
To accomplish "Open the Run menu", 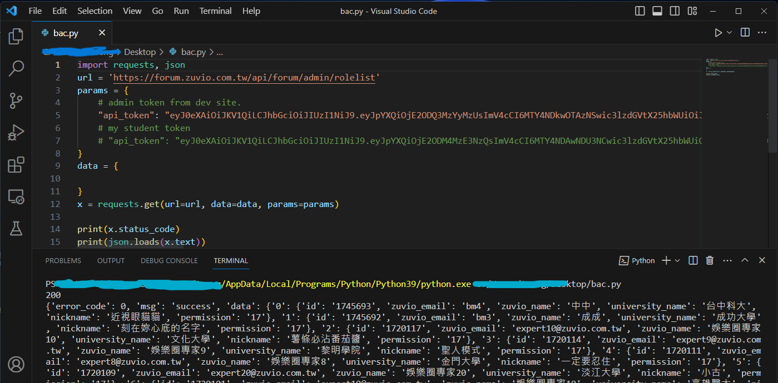I will 181,11.
